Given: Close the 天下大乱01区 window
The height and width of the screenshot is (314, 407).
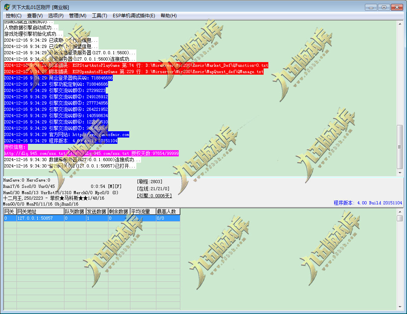Looking at the screenshot, I should pyautogui.click(x=397, y=7).
